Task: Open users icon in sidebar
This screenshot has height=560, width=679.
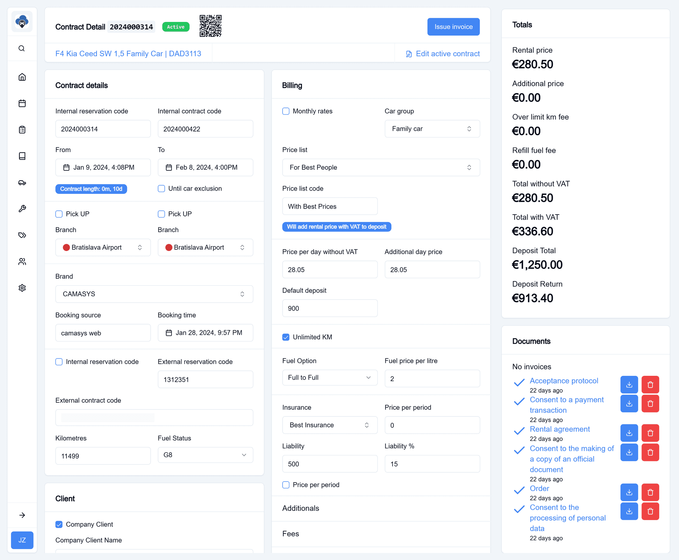Action: tap(22, 262)
